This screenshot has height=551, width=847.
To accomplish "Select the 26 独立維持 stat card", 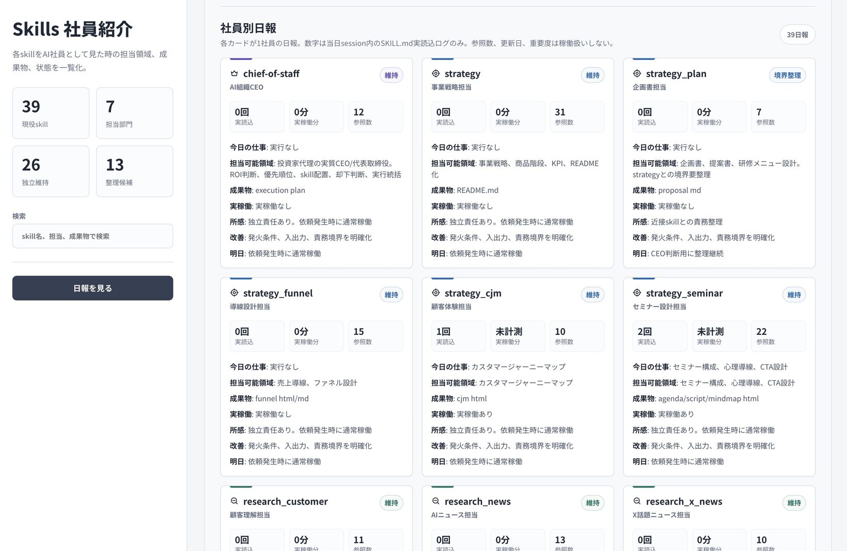I will click(51, 171).
